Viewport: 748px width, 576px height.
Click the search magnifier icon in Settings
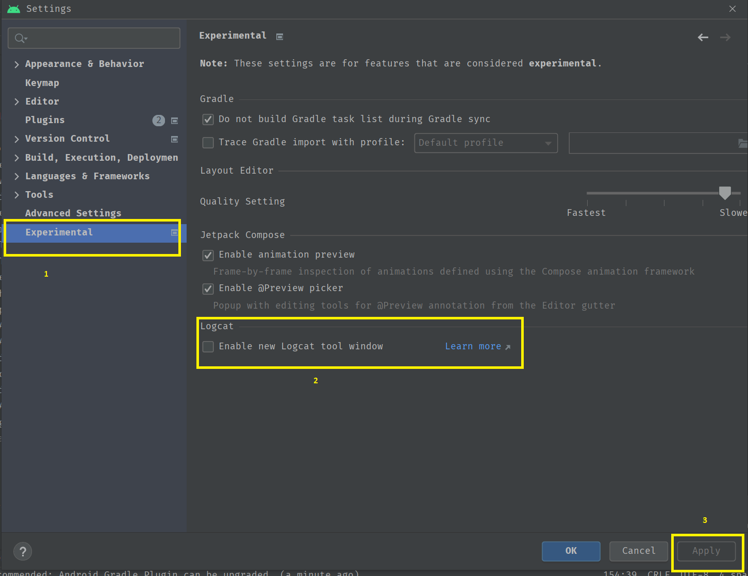21,38
